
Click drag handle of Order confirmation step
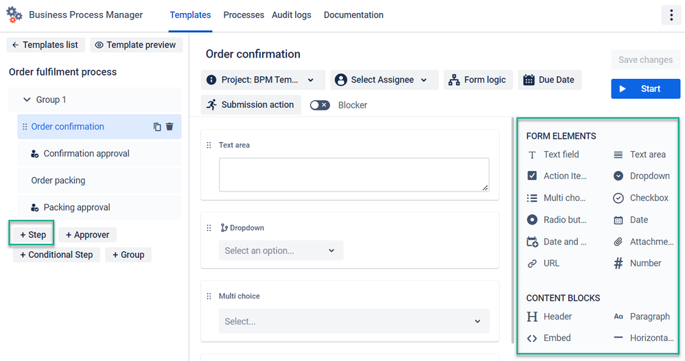click(25, 127)
